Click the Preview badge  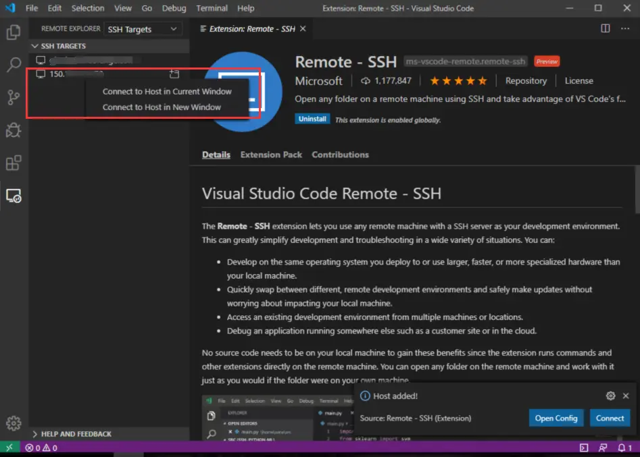[547, 61]
